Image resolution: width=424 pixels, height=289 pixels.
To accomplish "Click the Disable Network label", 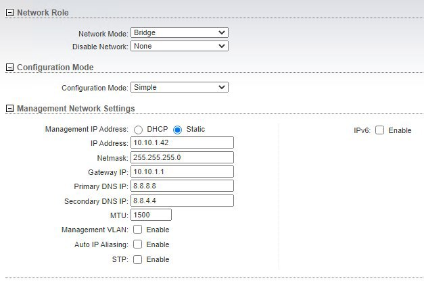I will (x=100, y=47).
